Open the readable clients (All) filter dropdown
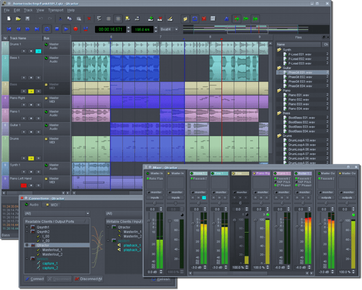Image resolution: width=362 pixels, height=290 pixels. click(x=56, y=213)
